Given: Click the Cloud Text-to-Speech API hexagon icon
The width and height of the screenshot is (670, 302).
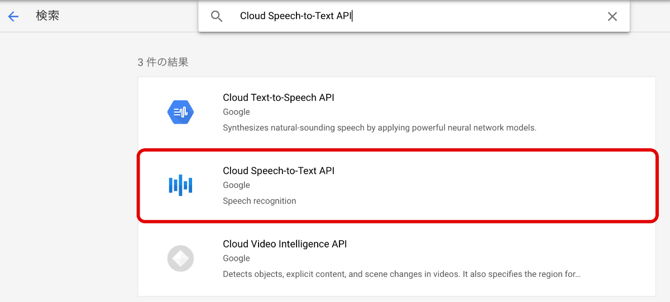Looking at the screenshot, I should (180, 113).
